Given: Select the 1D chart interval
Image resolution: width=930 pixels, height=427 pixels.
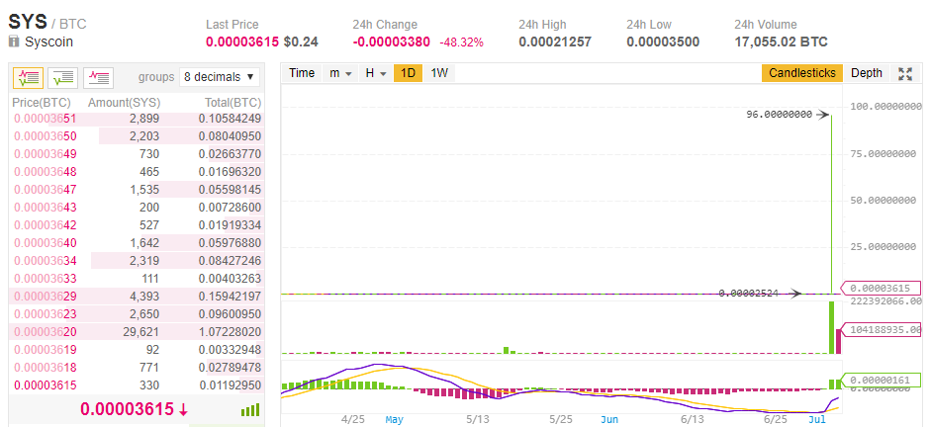Looking at the screenshot, I should click(x=408, y=73).
